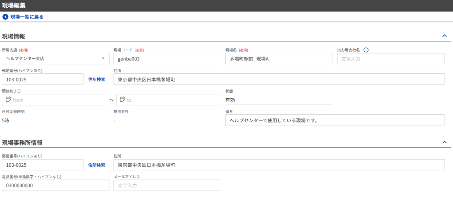
Task: Open the from date calendar icon
Action: click(8, 99)
